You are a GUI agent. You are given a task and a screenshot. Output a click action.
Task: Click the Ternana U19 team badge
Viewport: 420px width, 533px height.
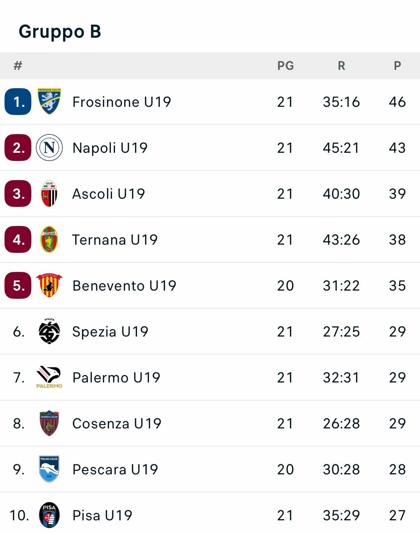(x=49, y=239)
